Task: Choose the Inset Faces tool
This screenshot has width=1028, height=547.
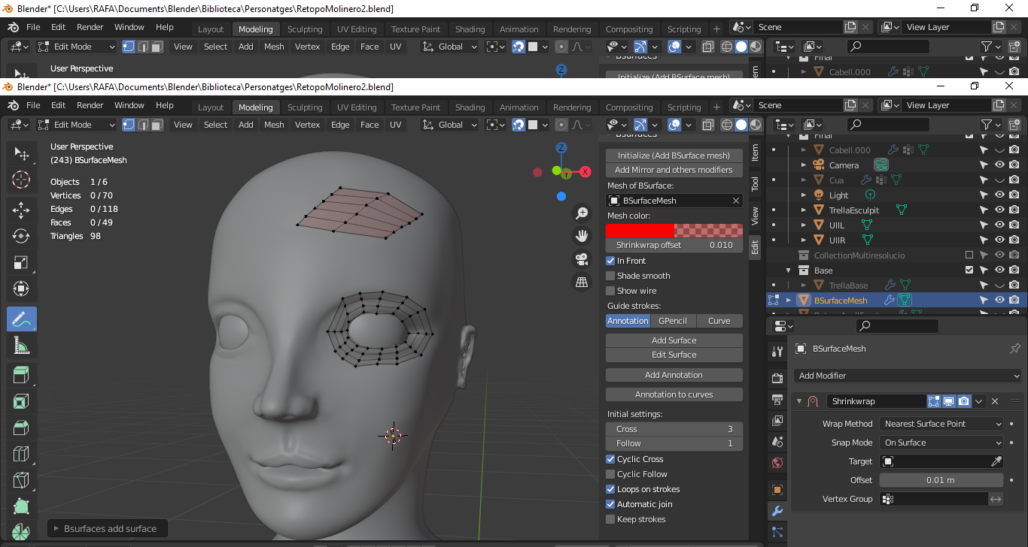Action: click(21, 401)
